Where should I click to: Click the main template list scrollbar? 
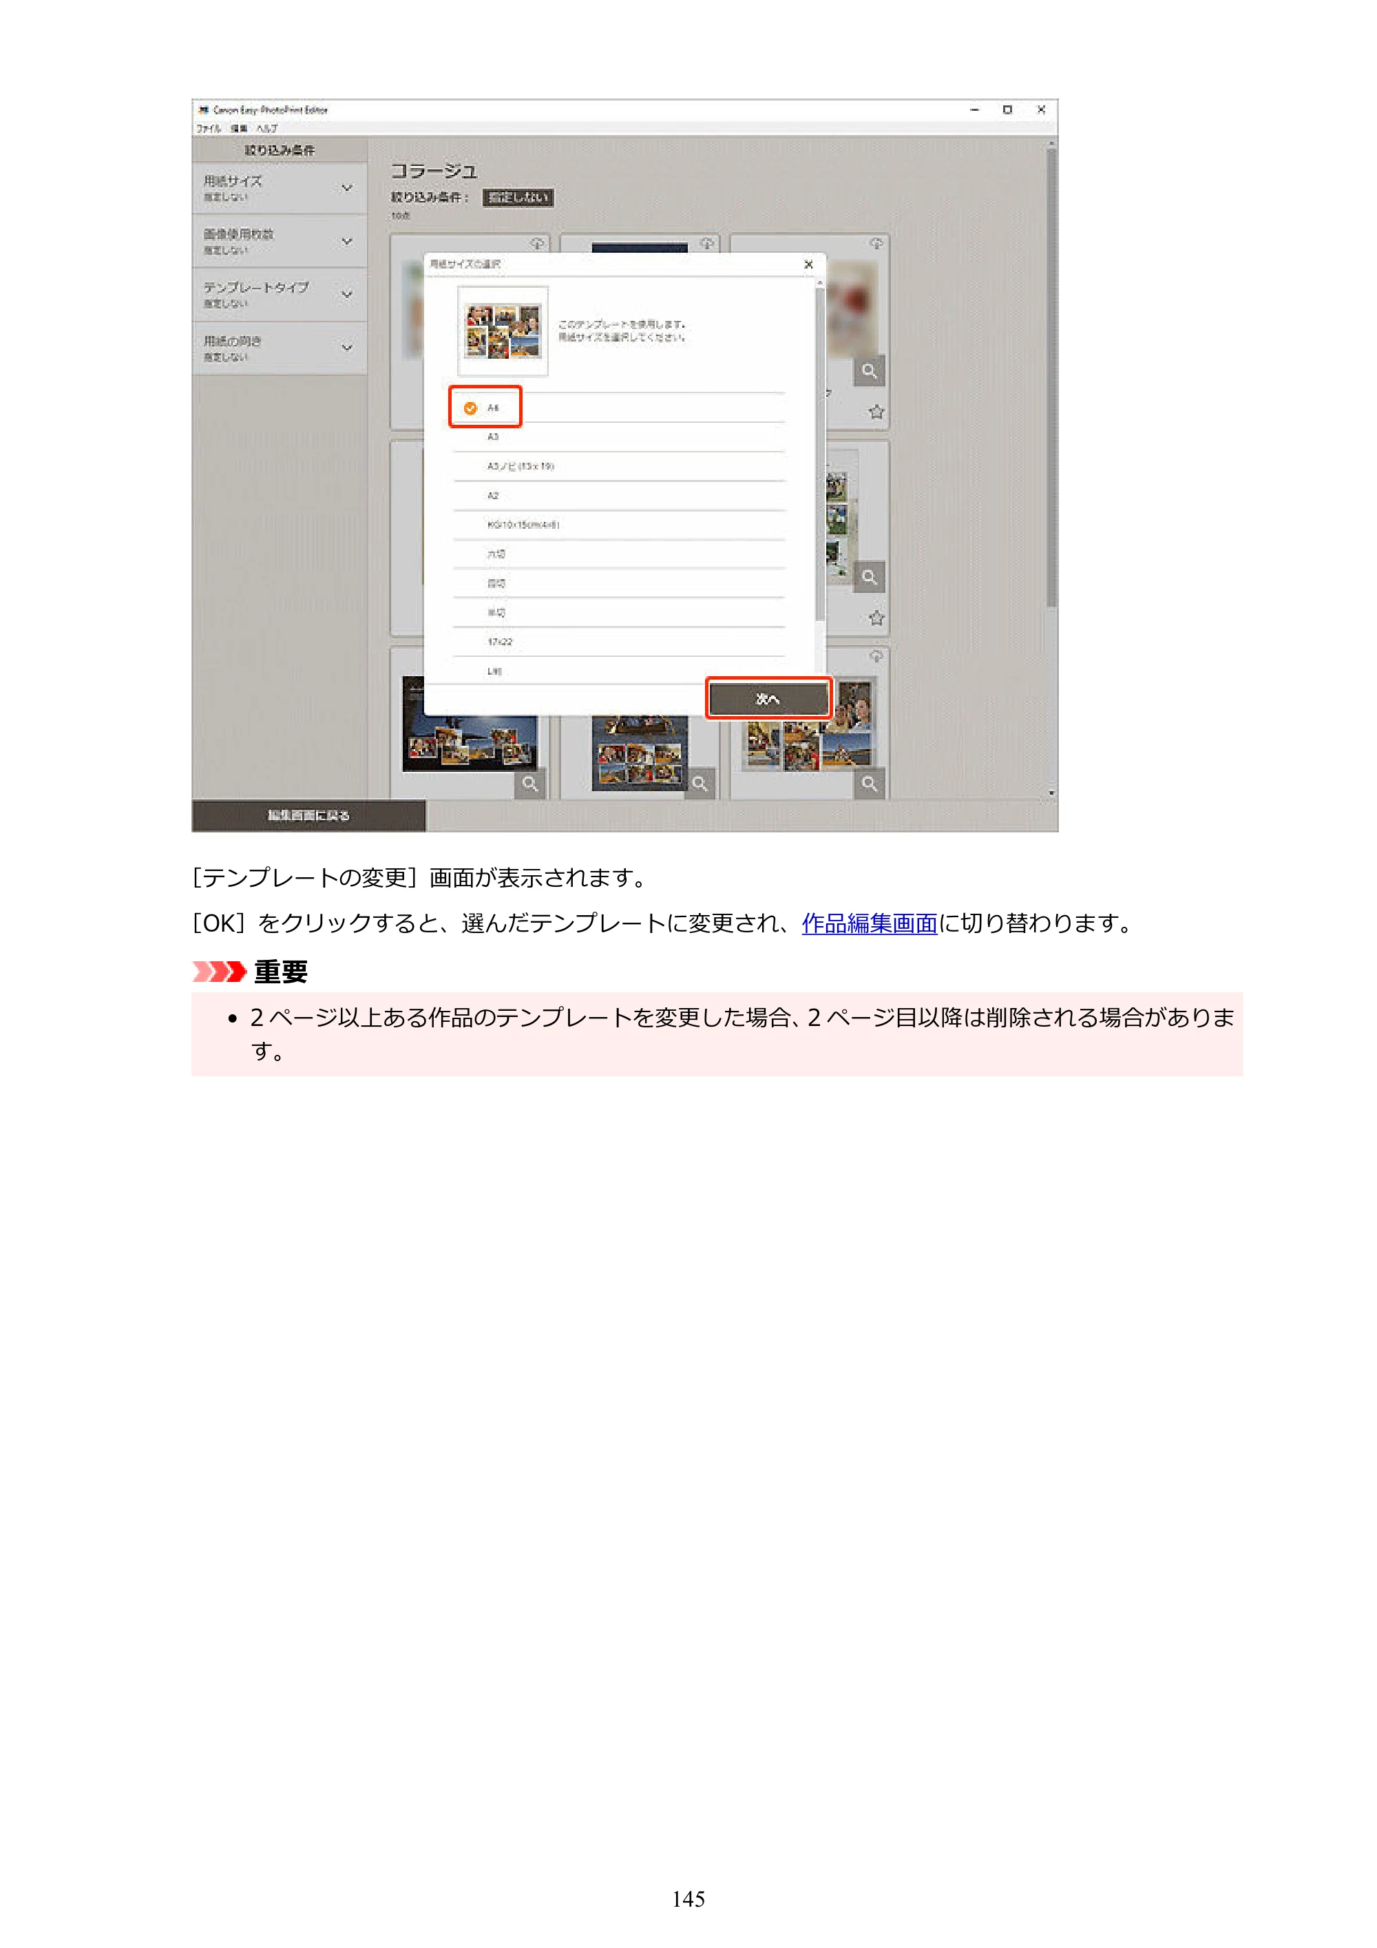pyautogui.click(x=1051, y=377)
